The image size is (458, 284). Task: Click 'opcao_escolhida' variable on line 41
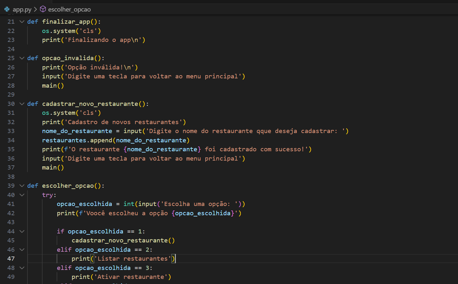[x=85, y=204]
